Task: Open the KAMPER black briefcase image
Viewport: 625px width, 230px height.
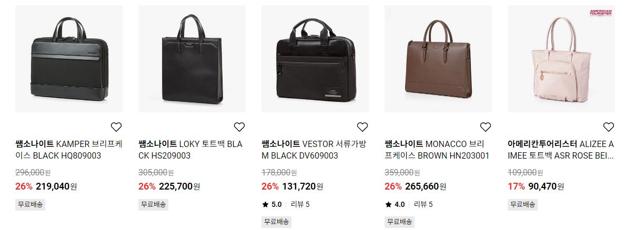Action: [69, 58]
